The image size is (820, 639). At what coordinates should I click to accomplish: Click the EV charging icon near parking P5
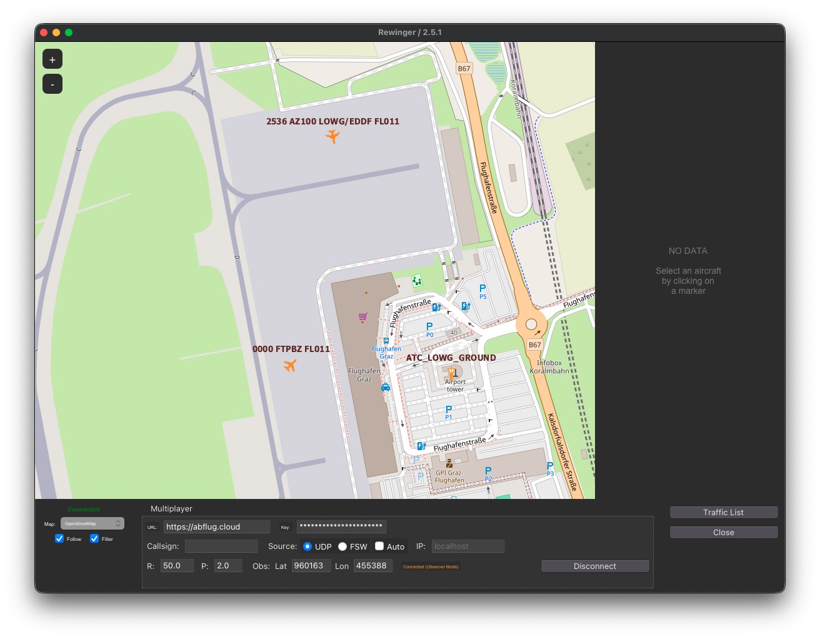(466, 306)
